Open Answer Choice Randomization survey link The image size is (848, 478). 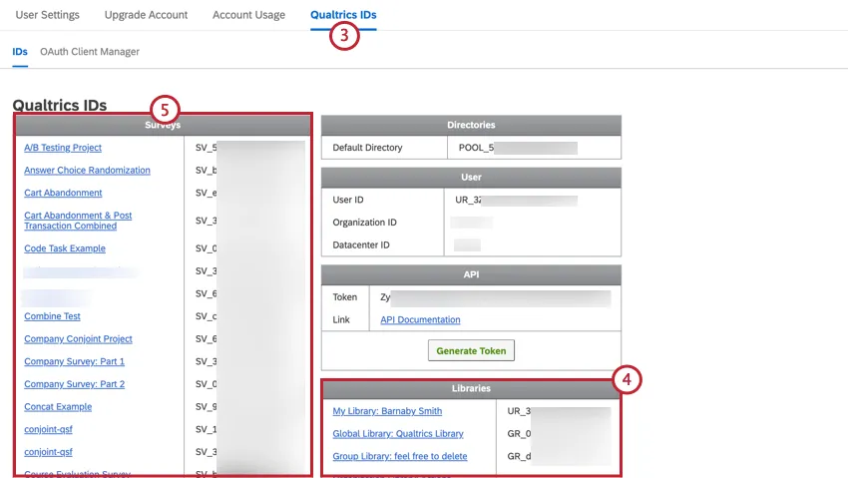point(87,170)
